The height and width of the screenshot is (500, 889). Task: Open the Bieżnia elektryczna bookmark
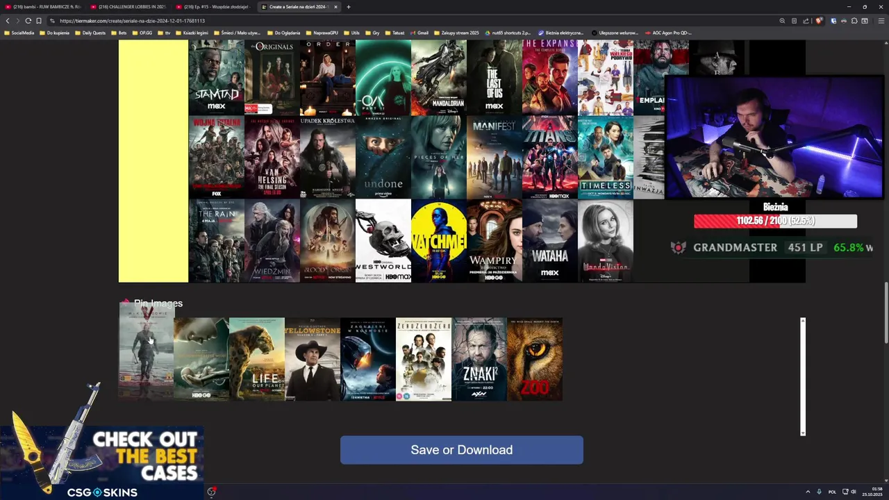tap(560, 33)
